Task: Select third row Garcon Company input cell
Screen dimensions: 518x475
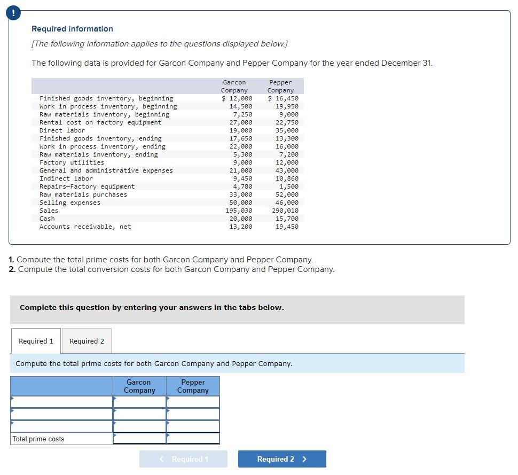Action: coord(139,426)
